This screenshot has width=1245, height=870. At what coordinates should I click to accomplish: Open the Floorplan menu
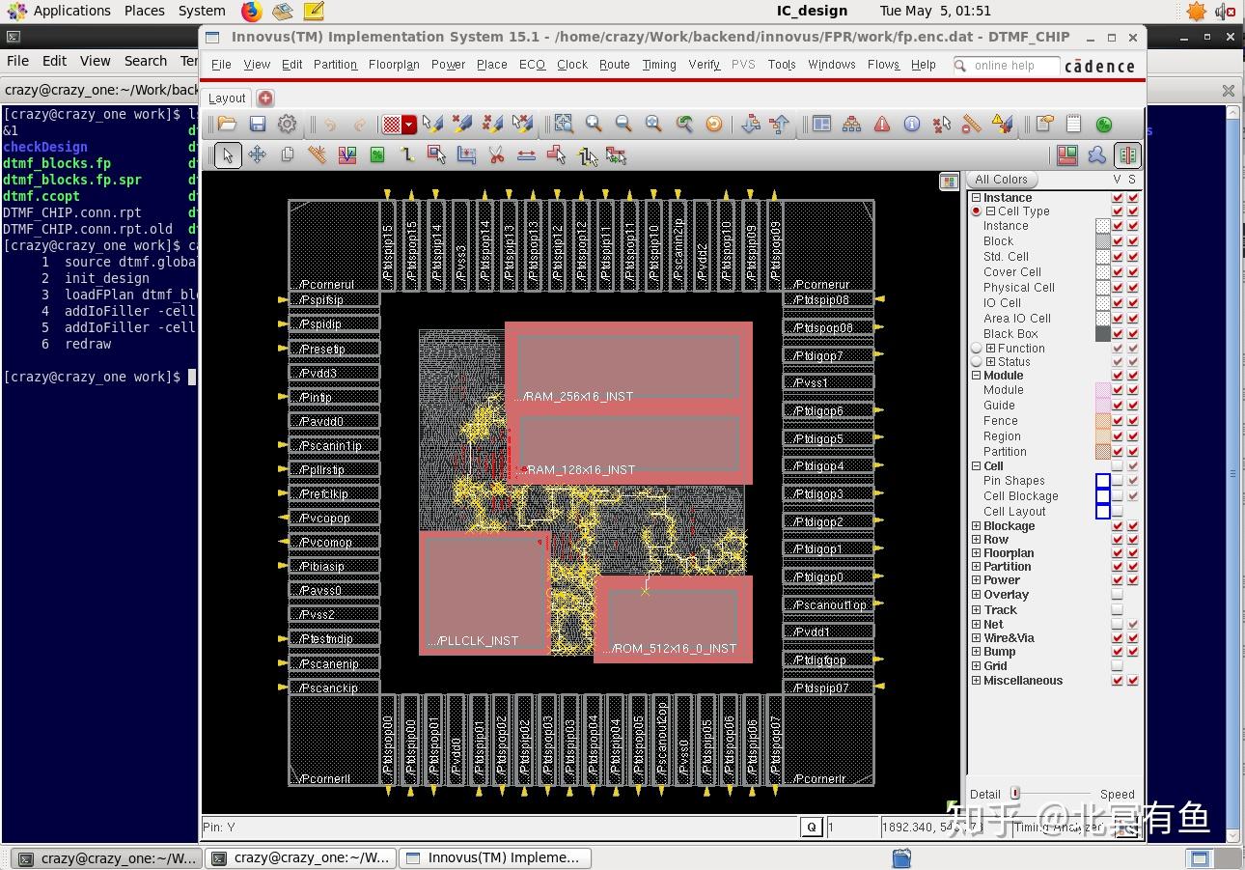pos(394,65)
